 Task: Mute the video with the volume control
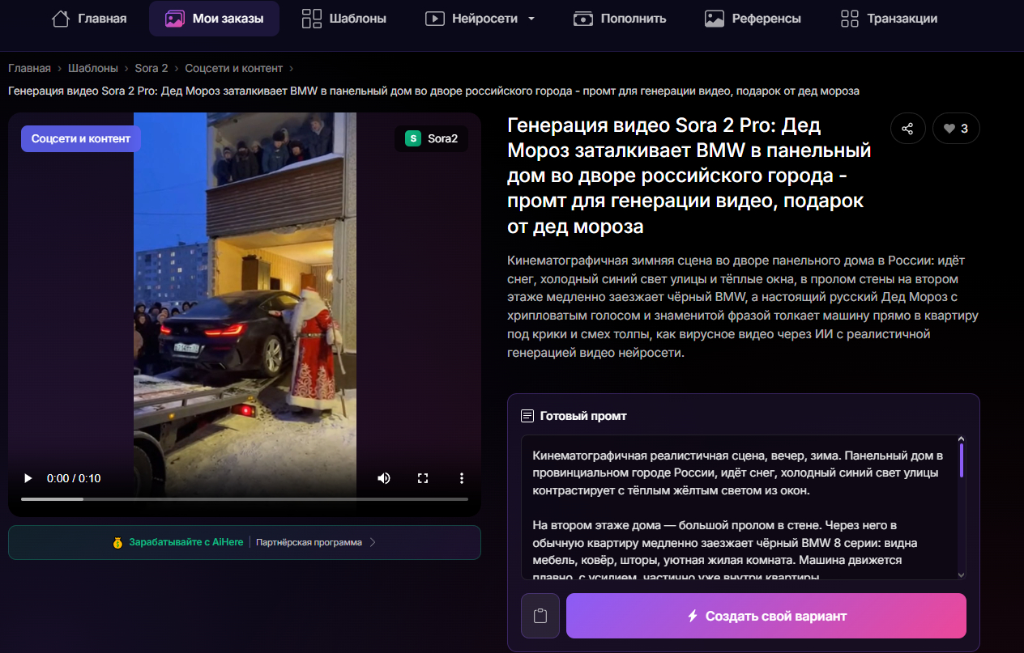(x=383, y=478)
